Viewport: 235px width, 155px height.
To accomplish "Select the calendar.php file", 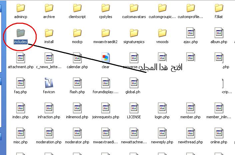I will click(77, 58).
